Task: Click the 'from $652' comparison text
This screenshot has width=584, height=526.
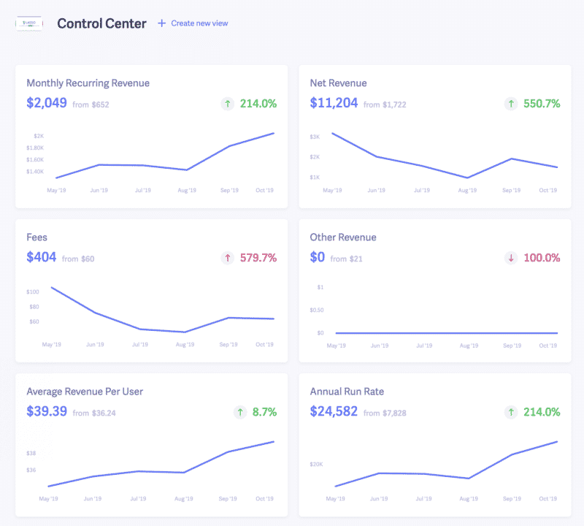Action: [x=91, y=104]
